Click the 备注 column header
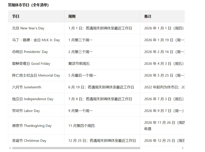Screen dimensions: 205x152 [148, 16]
